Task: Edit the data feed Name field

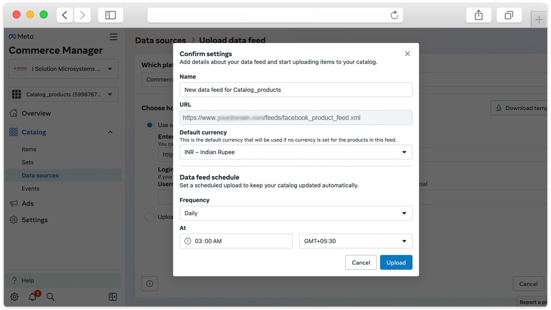Action: [x=295, y=90]
